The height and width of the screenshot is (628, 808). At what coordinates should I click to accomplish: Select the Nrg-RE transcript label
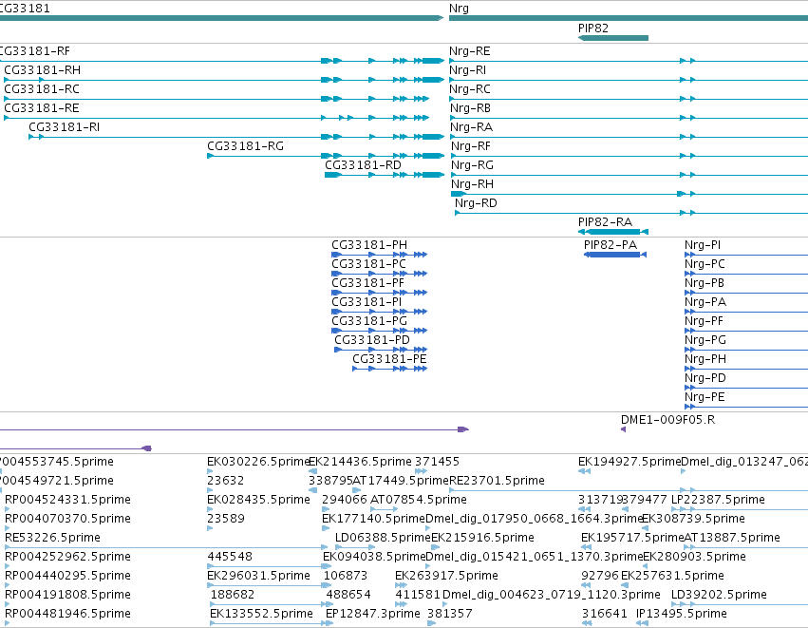pos(470,51)
